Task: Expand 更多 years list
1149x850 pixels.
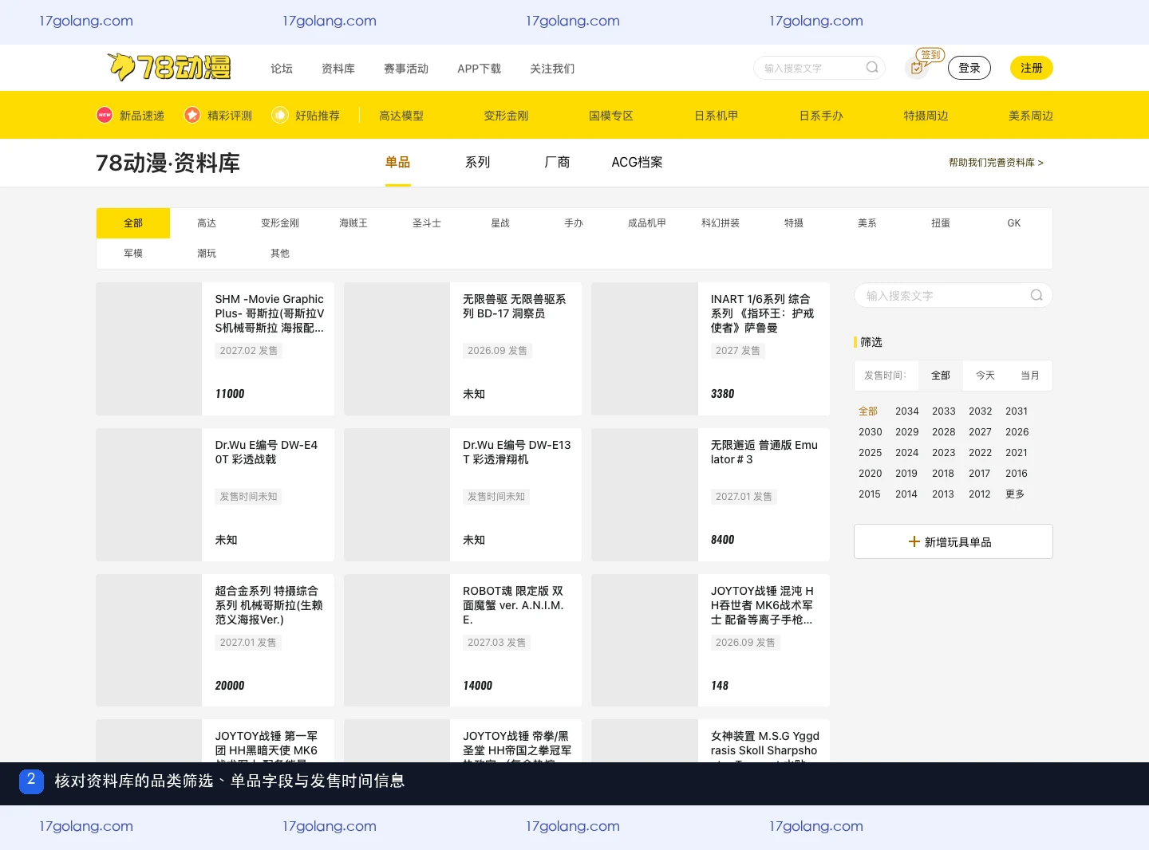Action: 1015,494
